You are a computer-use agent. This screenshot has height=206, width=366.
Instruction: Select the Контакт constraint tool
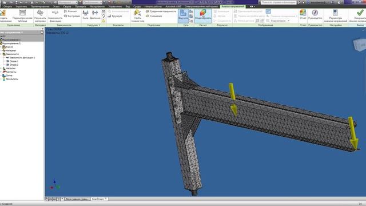click(70, 11)
